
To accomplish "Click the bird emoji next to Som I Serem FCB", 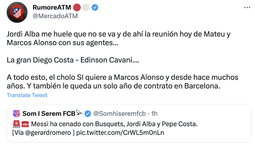I will (79, 113).
